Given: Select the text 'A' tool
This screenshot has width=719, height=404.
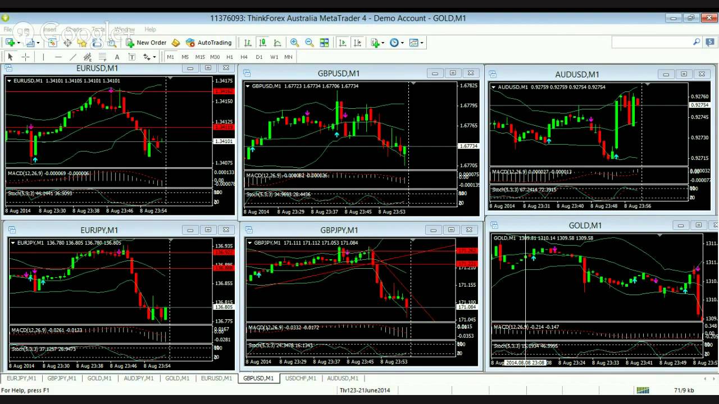Looking at the screenshot, I should [x=117, y=57].
